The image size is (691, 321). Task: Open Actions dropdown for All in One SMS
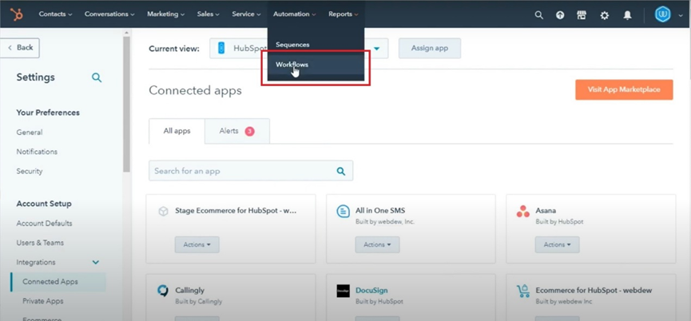[x=377, y=244]
